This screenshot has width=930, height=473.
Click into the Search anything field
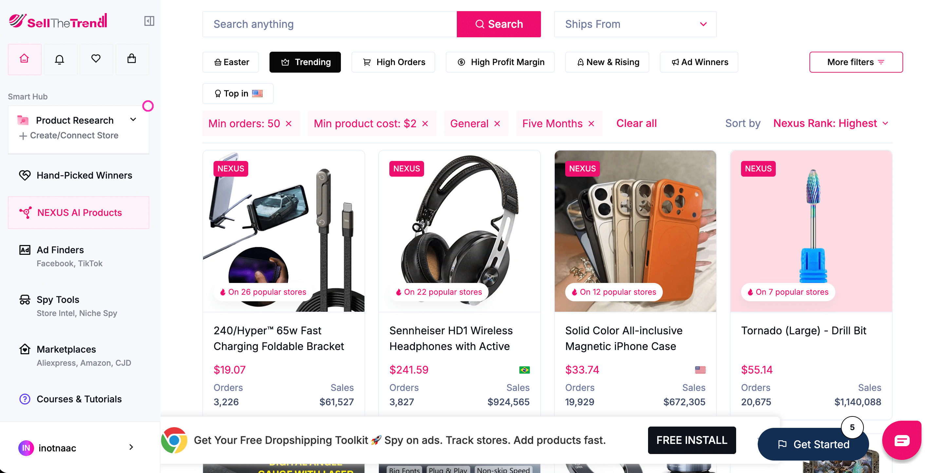[329, 24]
